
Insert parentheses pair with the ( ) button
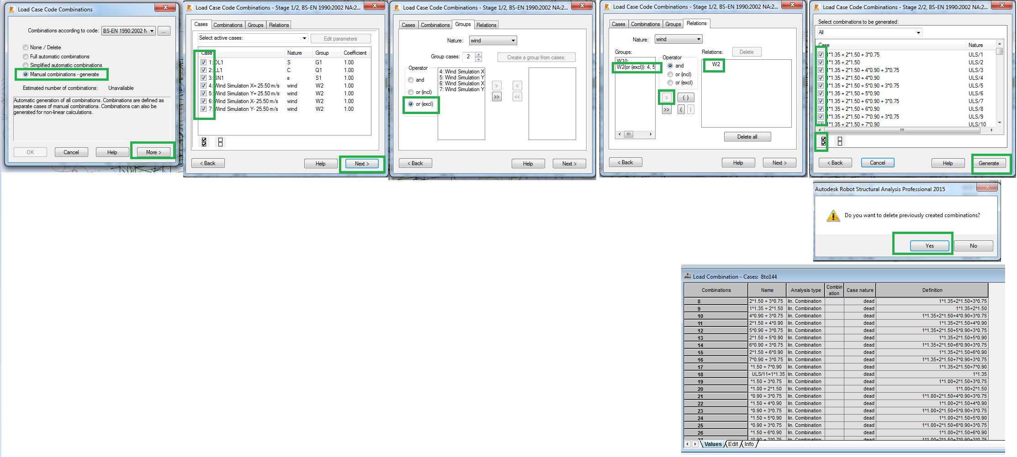pos(686,98)
